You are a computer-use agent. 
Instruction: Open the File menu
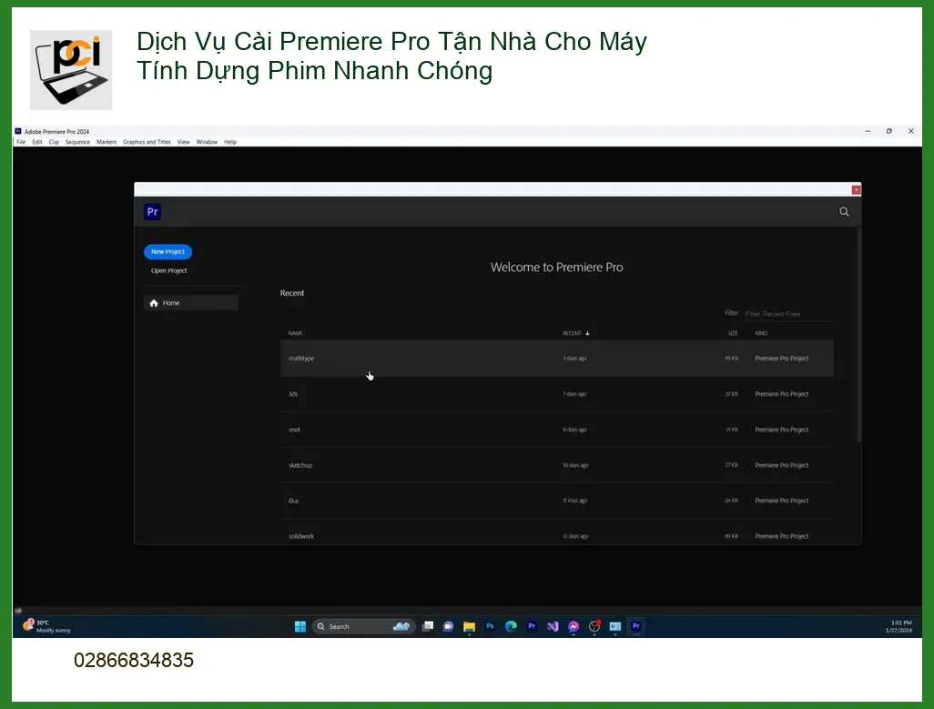pyautogui.click(x=22, y=142)
